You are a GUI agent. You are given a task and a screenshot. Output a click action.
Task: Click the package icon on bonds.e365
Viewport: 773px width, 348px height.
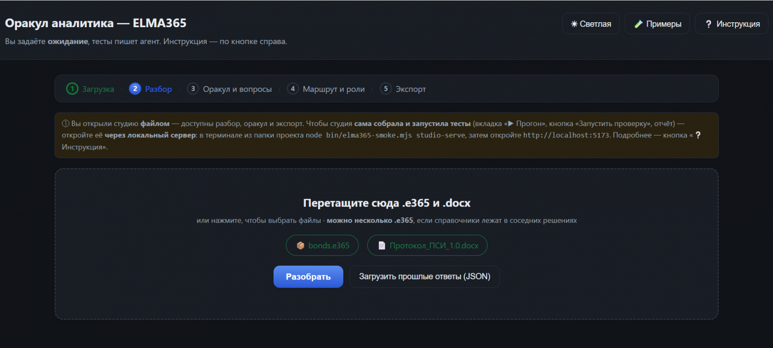300,245
